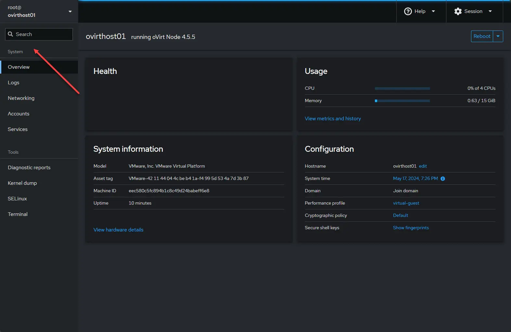The height and width of the screenshot is (332, 511).
Task: Open the root@ovirthost01 host switcher
Action: click(x=39, y=11)
